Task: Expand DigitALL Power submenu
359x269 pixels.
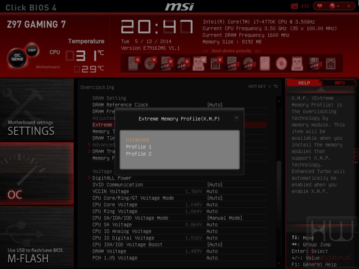Action: (112, 178)
